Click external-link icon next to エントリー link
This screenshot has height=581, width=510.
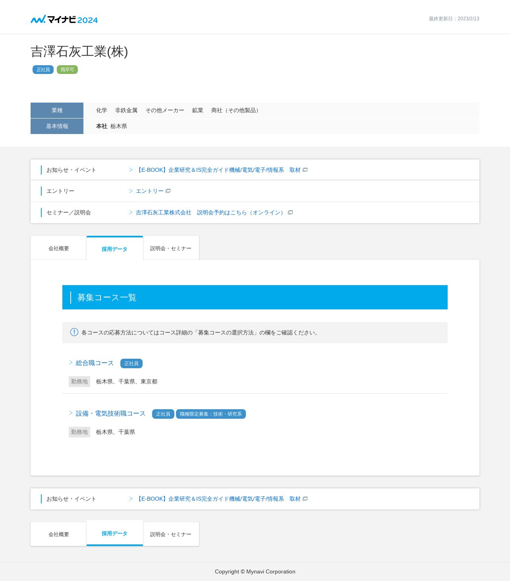(168, 191)
